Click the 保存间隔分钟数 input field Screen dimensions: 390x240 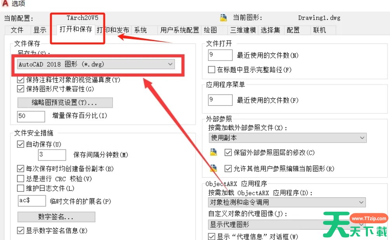pos(52,155)
